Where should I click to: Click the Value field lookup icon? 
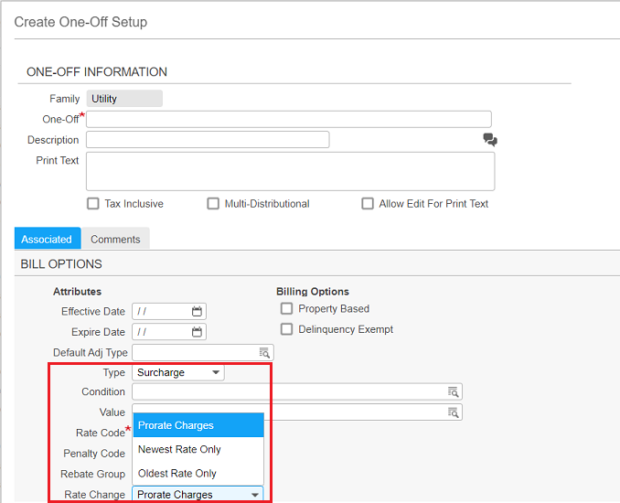point(453,412)
